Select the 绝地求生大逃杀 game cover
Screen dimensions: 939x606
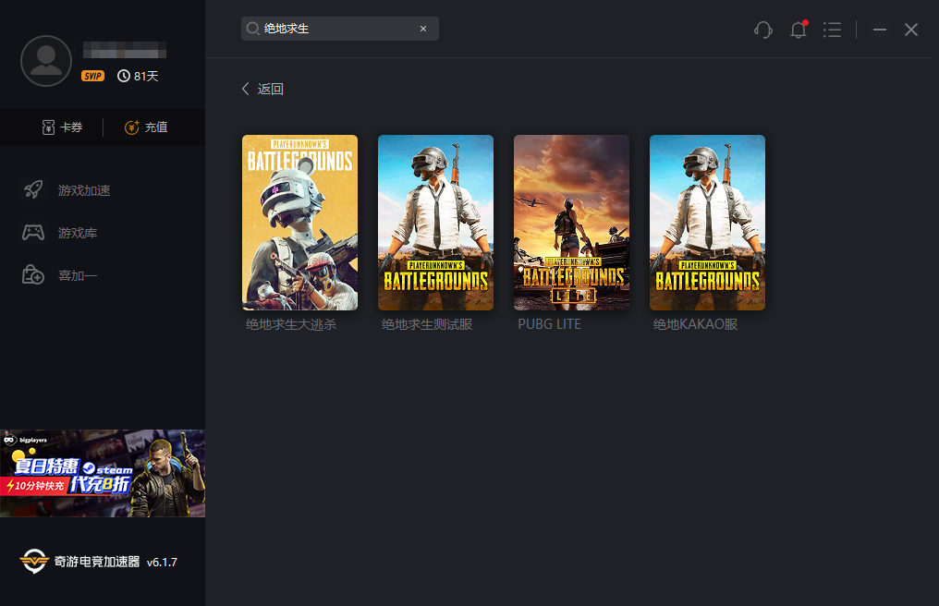[x=300, y=222]
